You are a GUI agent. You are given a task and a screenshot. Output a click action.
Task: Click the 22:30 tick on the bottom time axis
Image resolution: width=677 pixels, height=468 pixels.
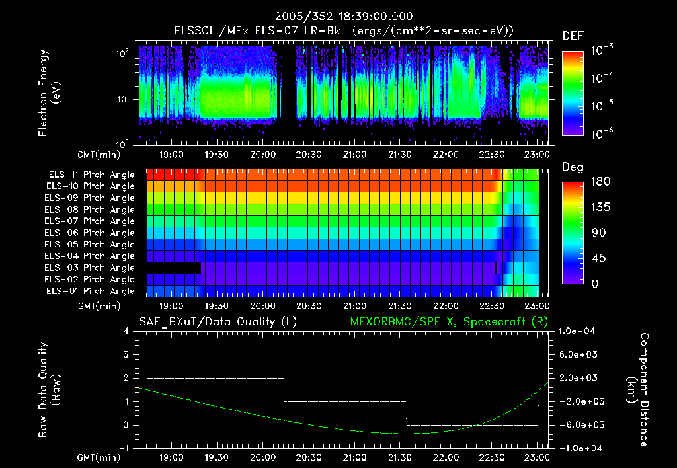coord(492,457)
